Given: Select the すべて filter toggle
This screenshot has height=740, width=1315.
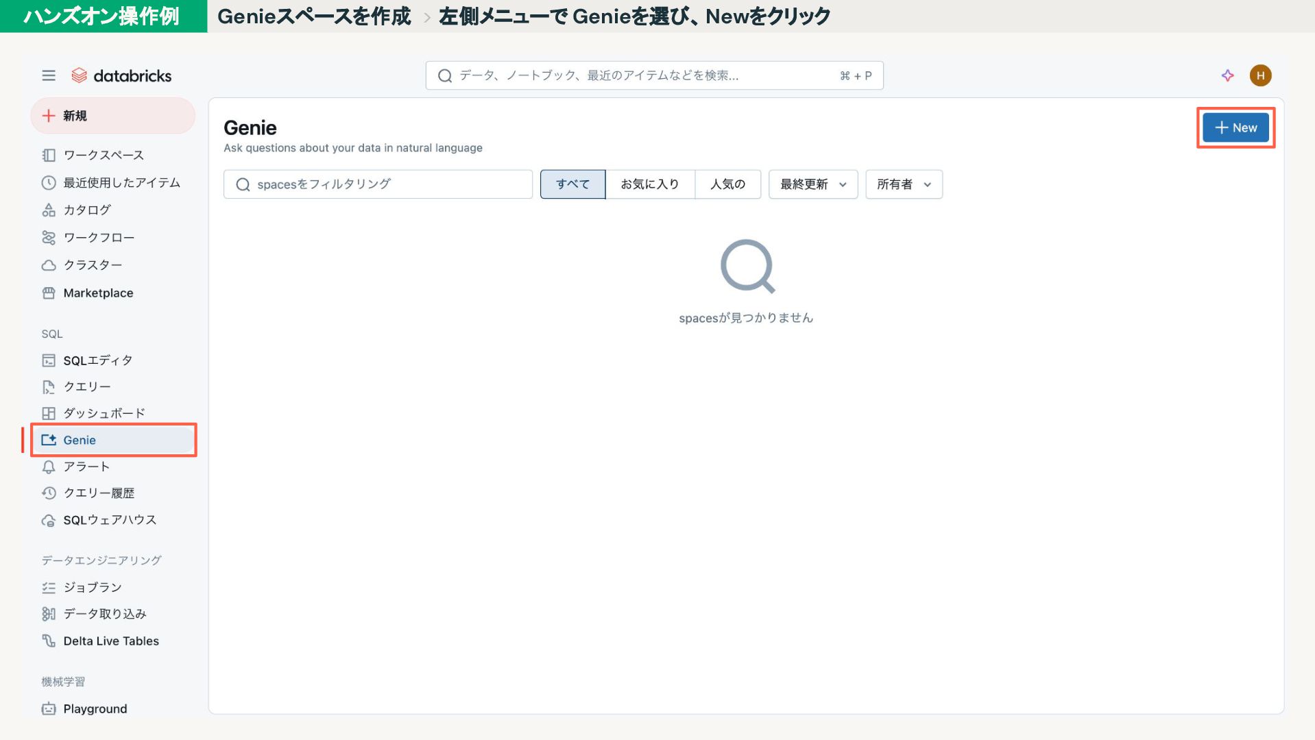Looking at the screenshot, I should click(572, 184).
